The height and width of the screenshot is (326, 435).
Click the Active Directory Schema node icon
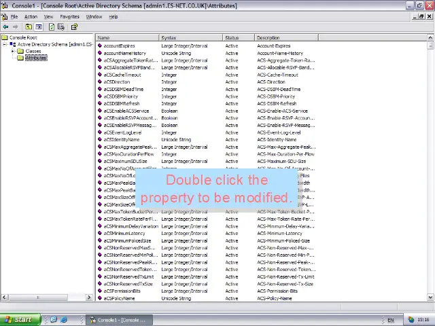pos(13,44)
